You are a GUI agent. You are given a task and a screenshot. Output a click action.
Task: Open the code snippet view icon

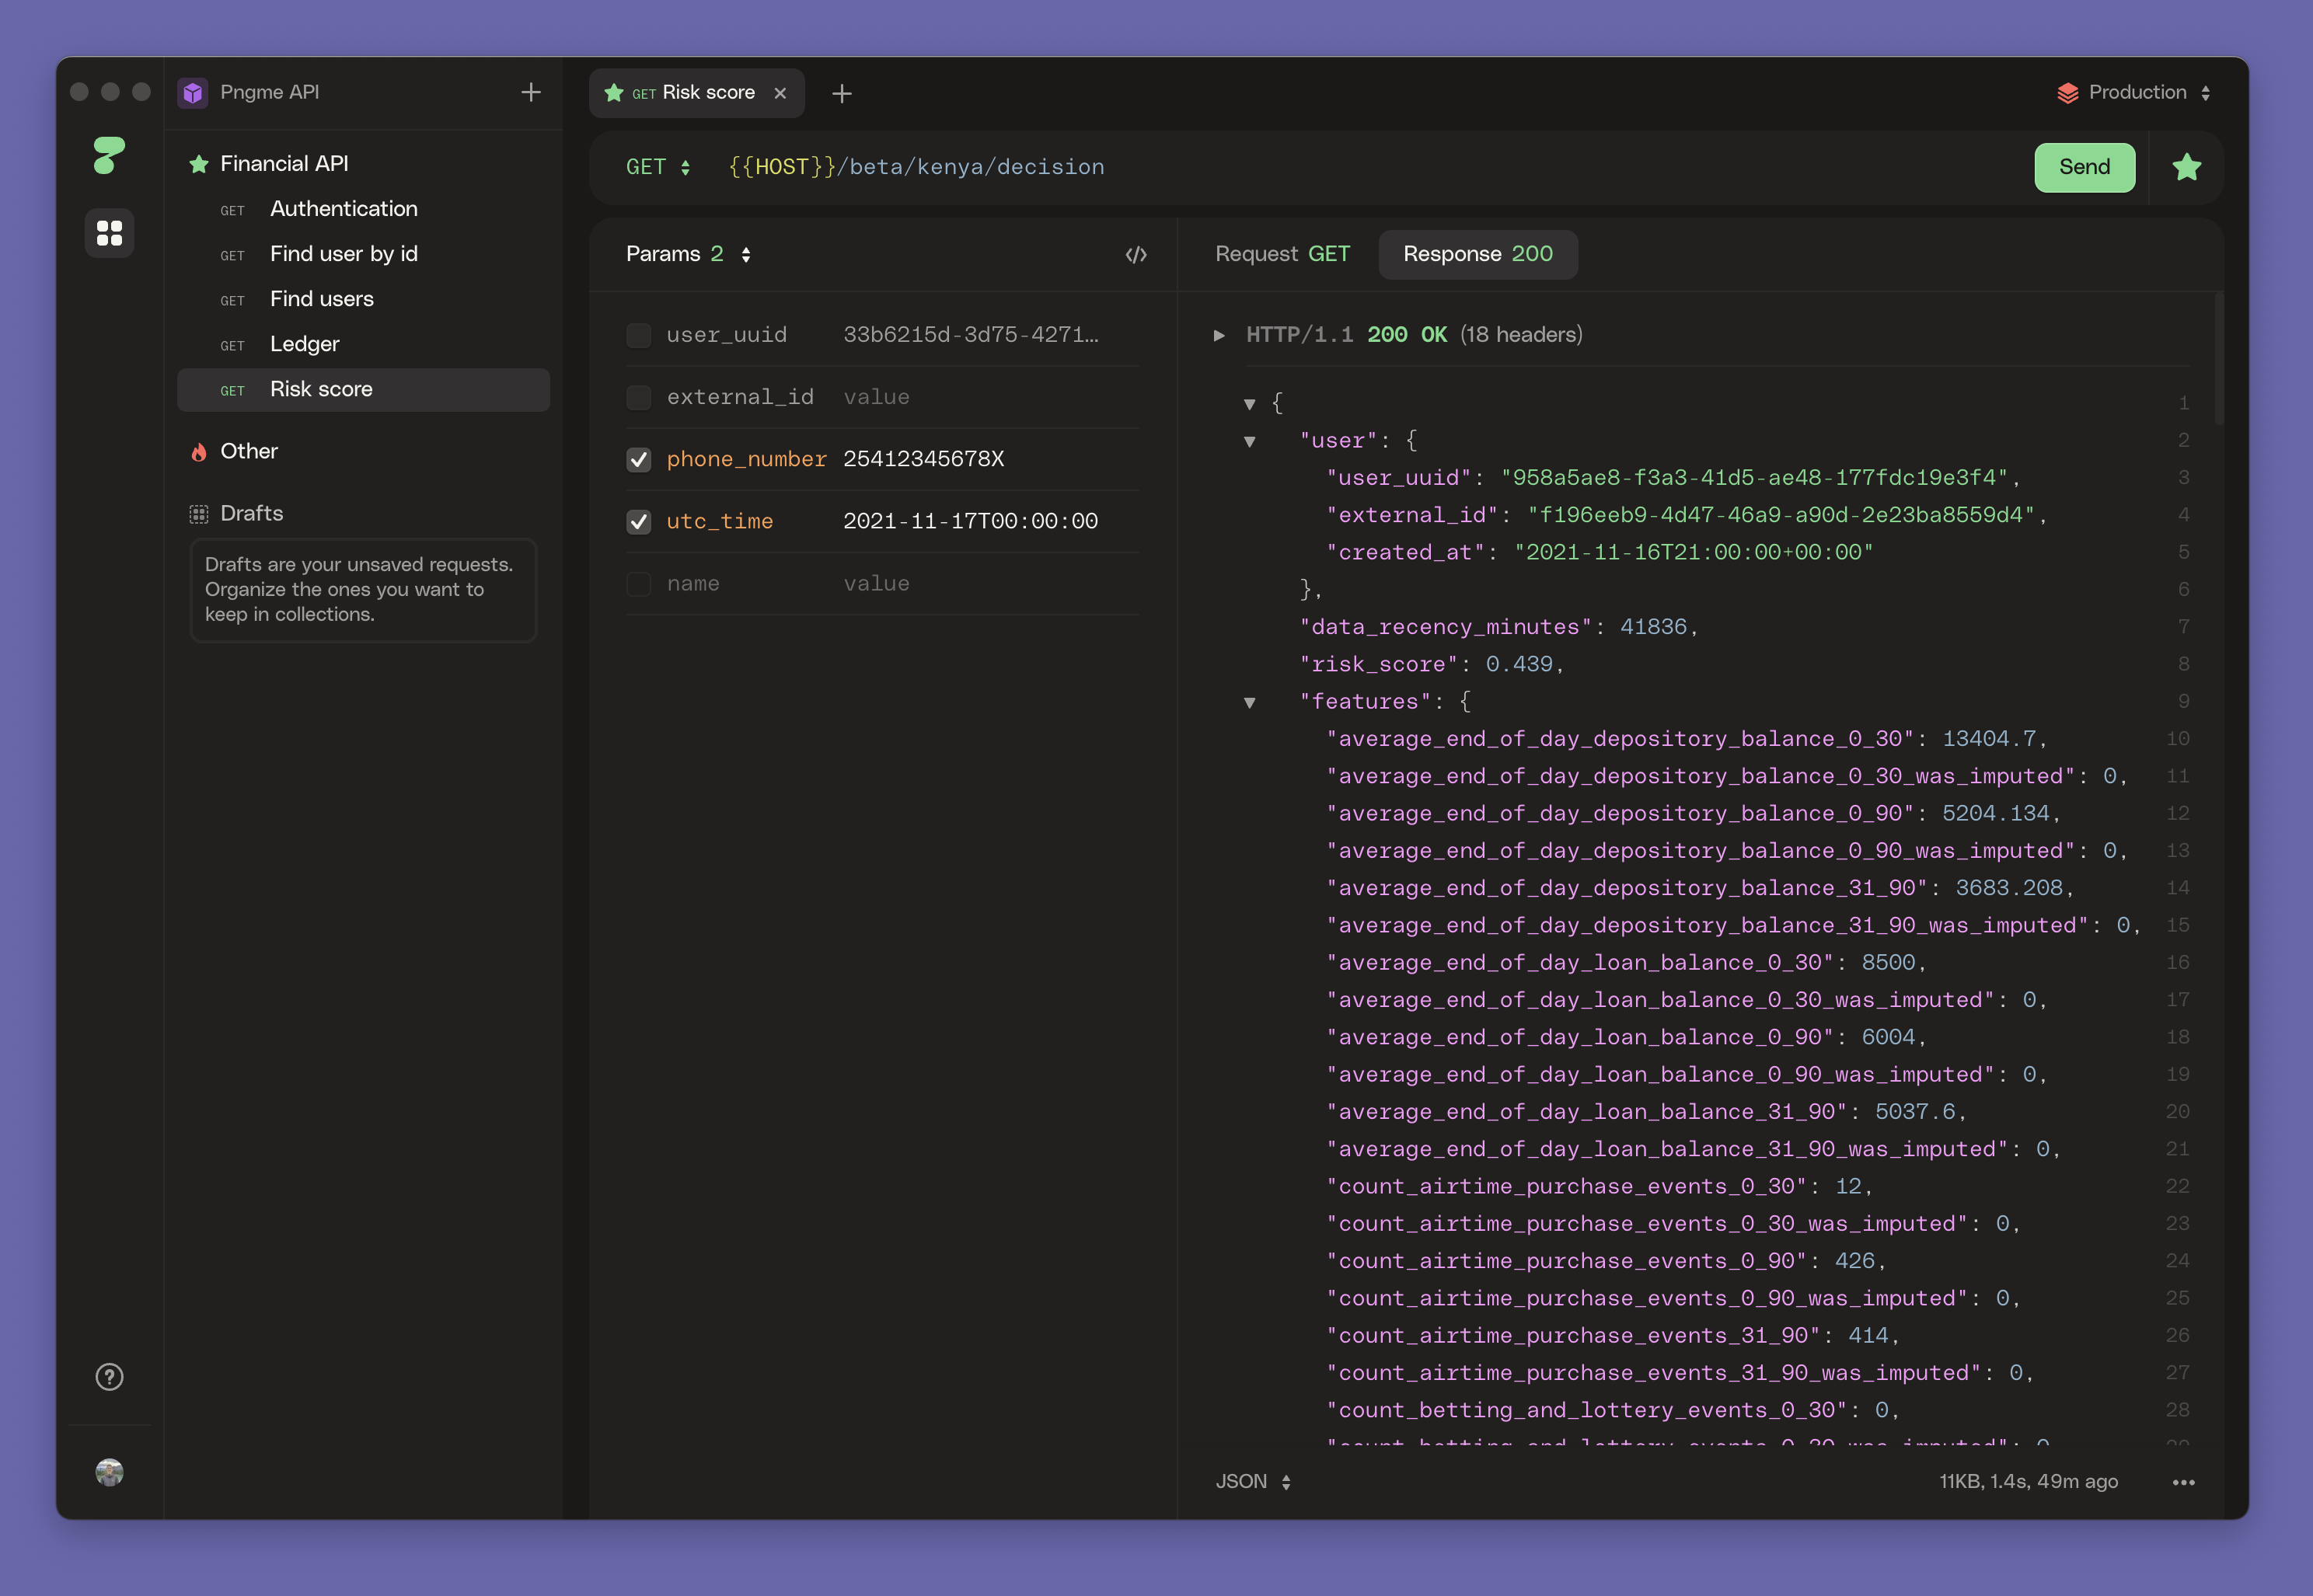pyautogui.click(x=1136, y=254)
